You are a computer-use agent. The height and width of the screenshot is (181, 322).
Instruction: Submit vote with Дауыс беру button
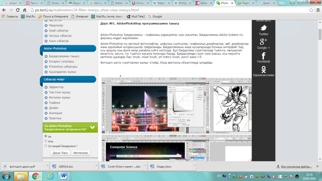pos(60,153)
